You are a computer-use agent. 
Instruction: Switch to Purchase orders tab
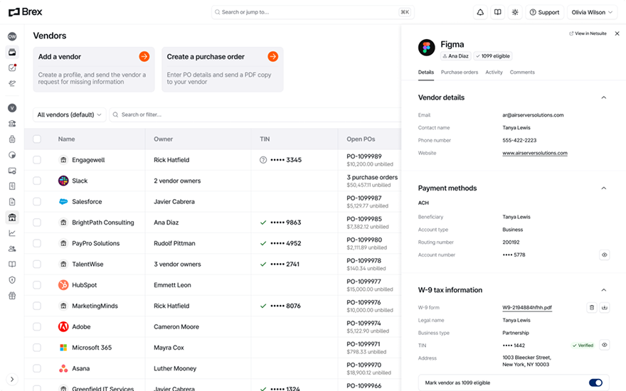(x=459, y=73)
